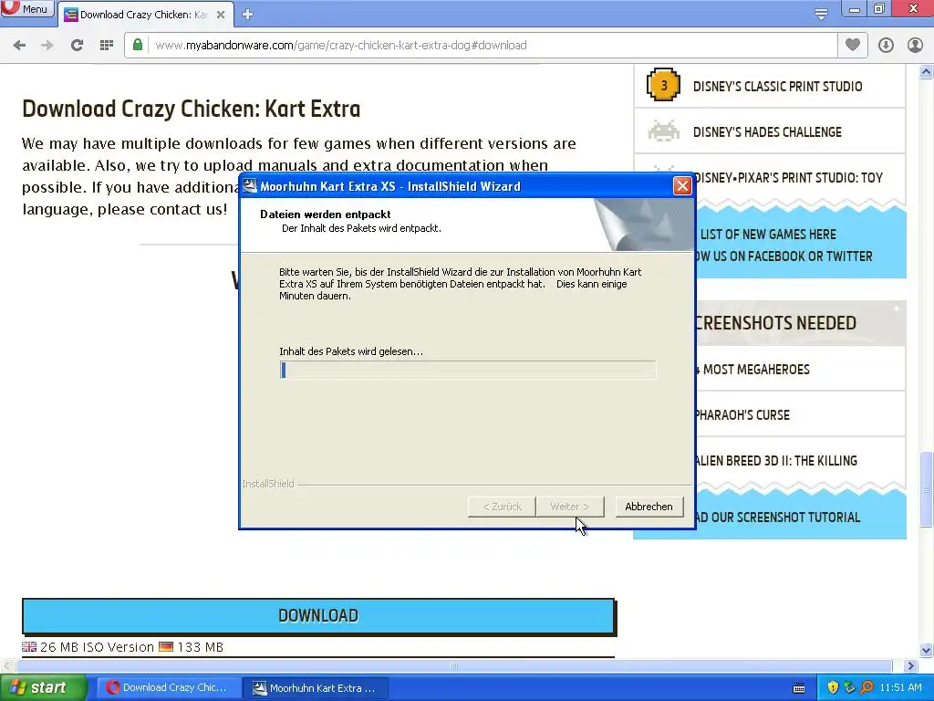Open the user account profile icon
The height and width of the screenshot is (701, 934).
coord(914,46)
